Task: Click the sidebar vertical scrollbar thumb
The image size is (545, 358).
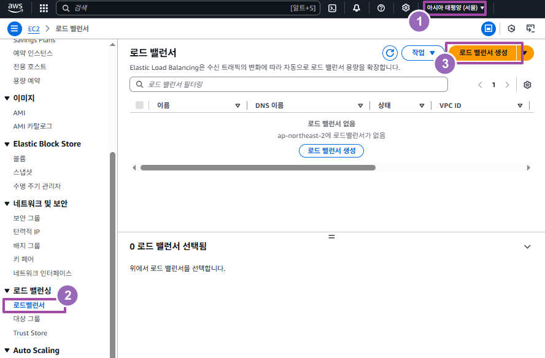Action: click(112, 255)
